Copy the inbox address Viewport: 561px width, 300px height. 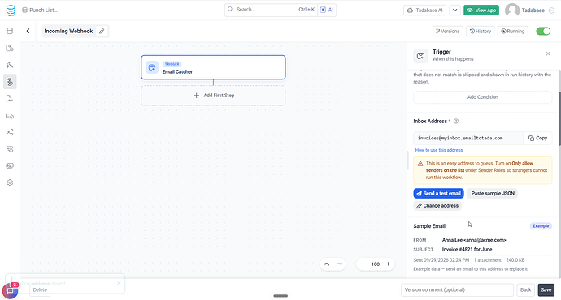coord(537,138)
